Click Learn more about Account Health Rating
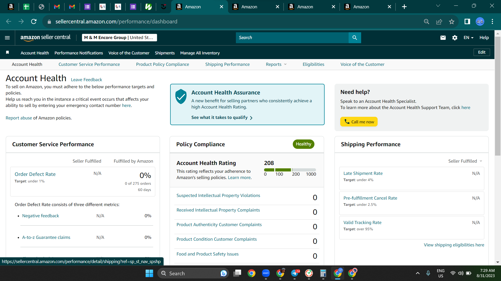The height and width of the screenshot is (281, 501). (239, 177)
